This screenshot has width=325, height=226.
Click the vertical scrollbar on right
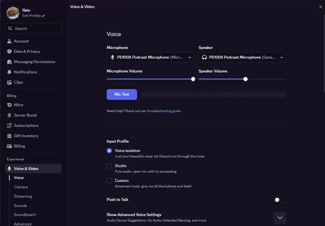pos(324,54)
